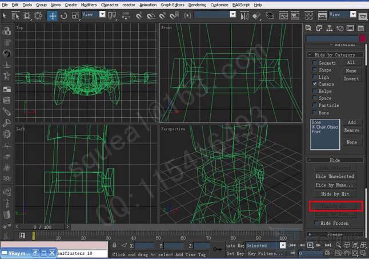Open the Motion panel tab

[339, 28]
